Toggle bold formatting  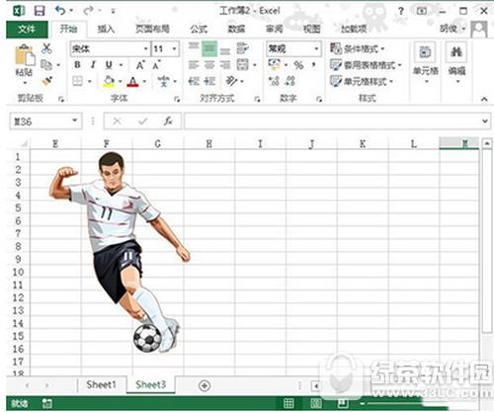click(77, 65)
